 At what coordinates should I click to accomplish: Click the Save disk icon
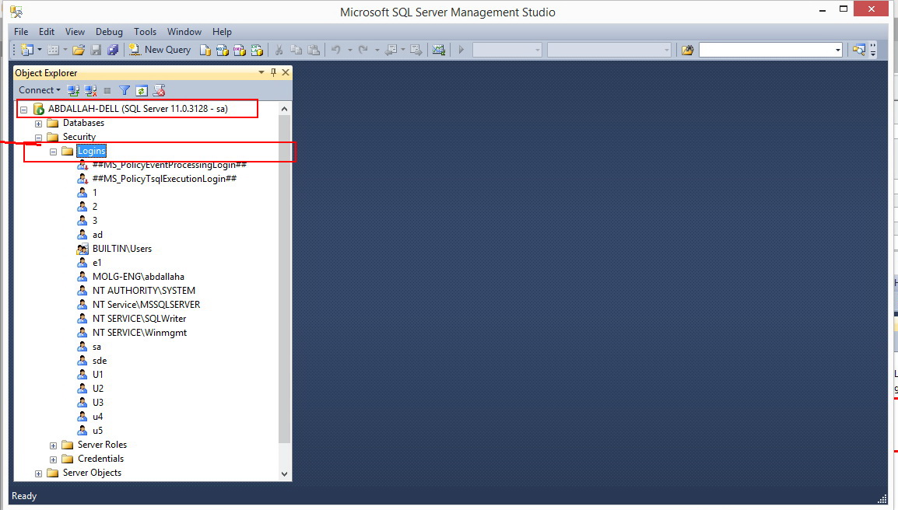coord(96,50)
